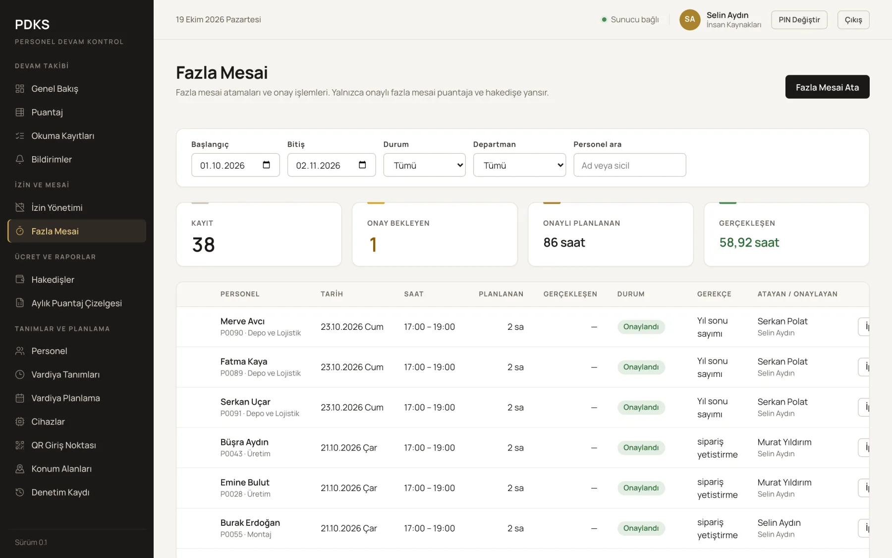
Task: Click the Vardiya Tanımları clock icon
Action: click(x=20, y=374)
